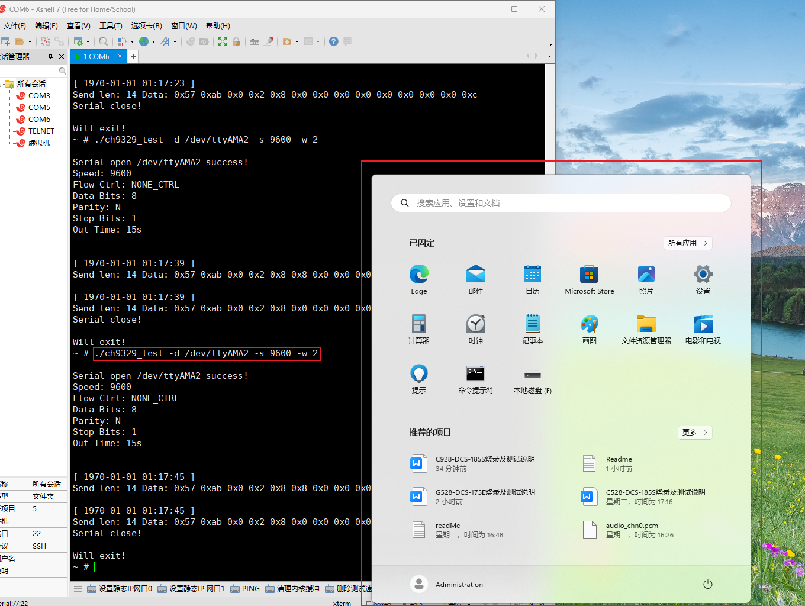Click the Administration user account button
Screen dimensions: 805x606
(x=447, y=584)
